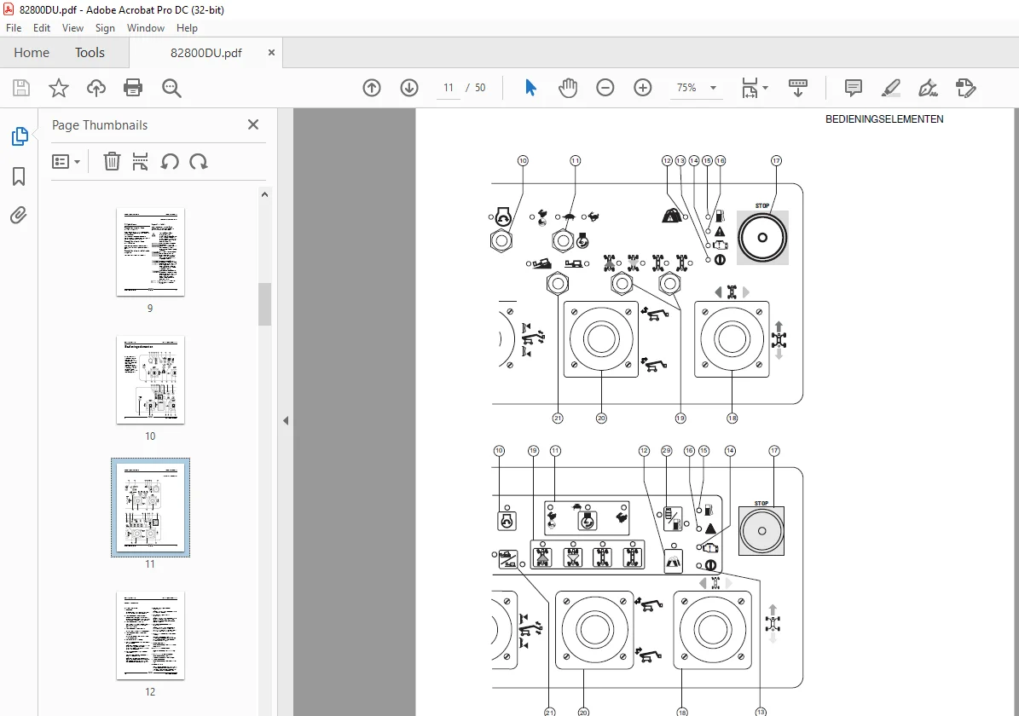Select the page 11 thumbnail
This screenshot has width=1019, height=716.
[x=150, y=507]
